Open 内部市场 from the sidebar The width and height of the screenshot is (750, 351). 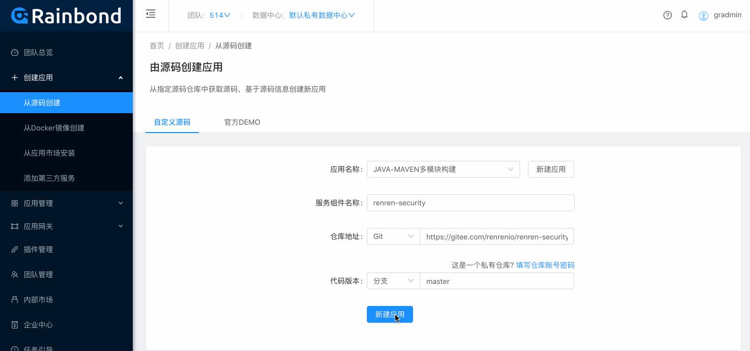[38, 300]
